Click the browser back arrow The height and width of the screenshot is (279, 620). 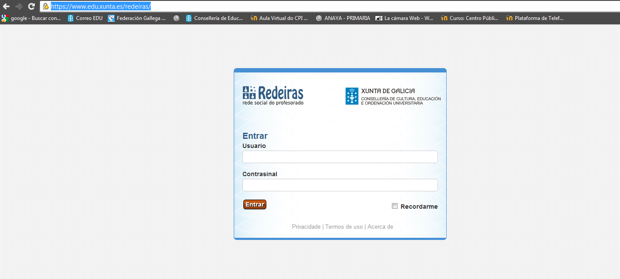click(x=6, y=7)
